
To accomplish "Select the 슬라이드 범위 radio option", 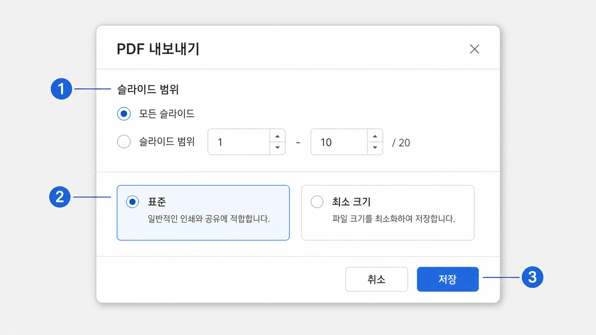I will point(124,142).
